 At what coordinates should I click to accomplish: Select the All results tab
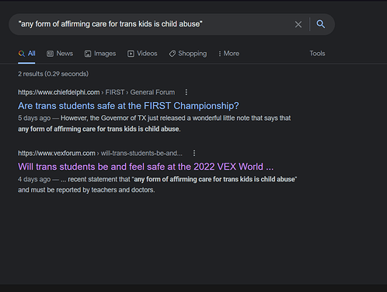[x=26, y=54]
